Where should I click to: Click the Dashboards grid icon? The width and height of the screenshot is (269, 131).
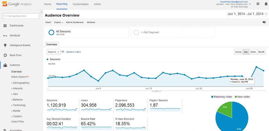click(x=5, y=26)
